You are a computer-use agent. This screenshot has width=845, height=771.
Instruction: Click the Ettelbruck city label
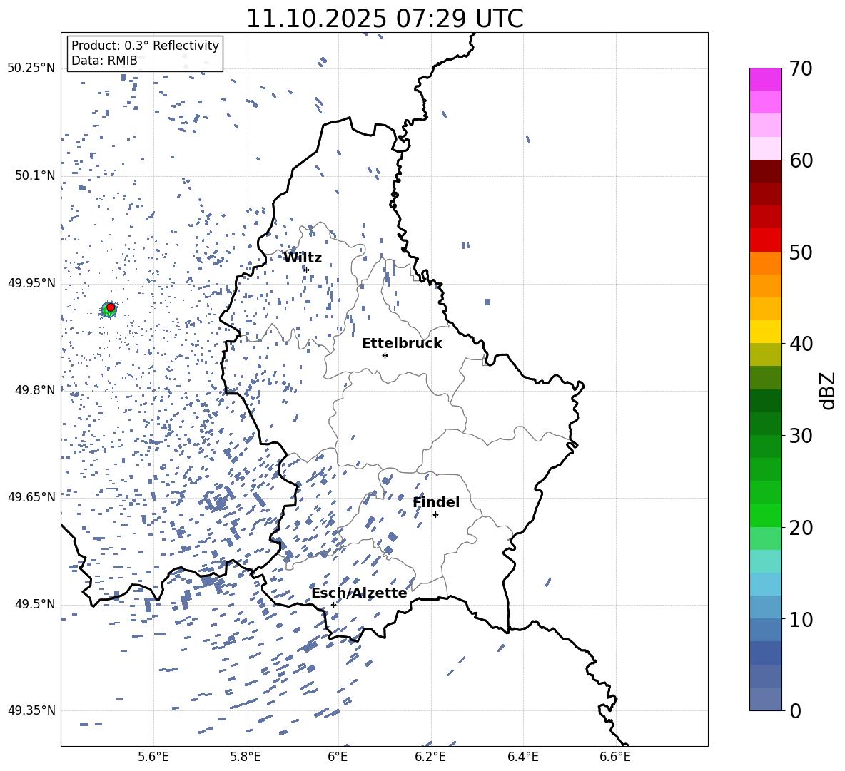point(402,344)
